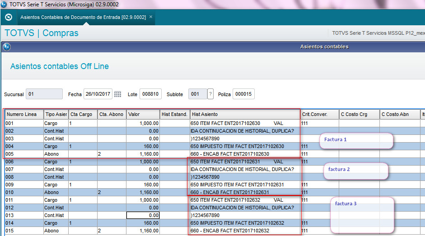
Task: Click the Hist Asiento column header
Action: (x=245, y=114)
